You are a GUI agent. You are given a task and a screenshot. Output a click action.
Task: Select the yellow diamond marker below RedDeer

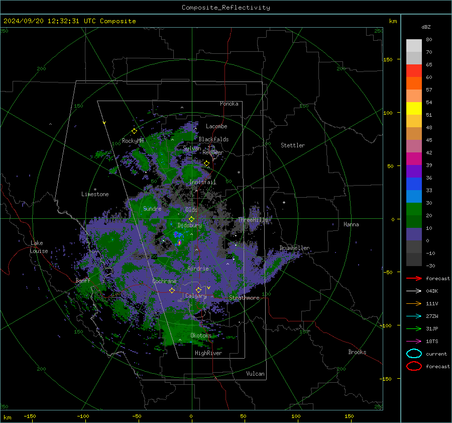(207, 163)
